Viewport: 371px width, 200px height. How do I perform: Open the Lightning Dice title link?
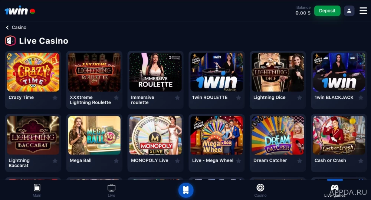[x=269, y=97]
